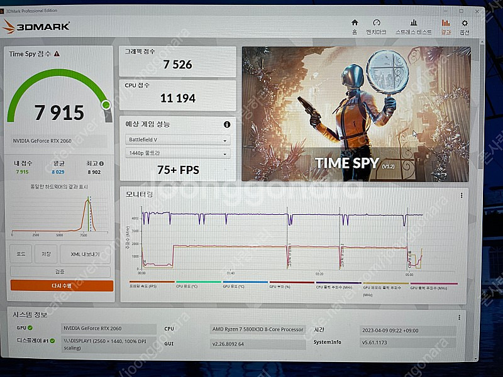Open the Stress Test (스트레스 테스트) section
This screenshot has width=503, height=377.
[414, 26]
